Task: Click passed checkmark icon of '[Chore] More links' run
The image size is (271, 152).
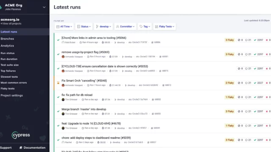Action: 58,40
